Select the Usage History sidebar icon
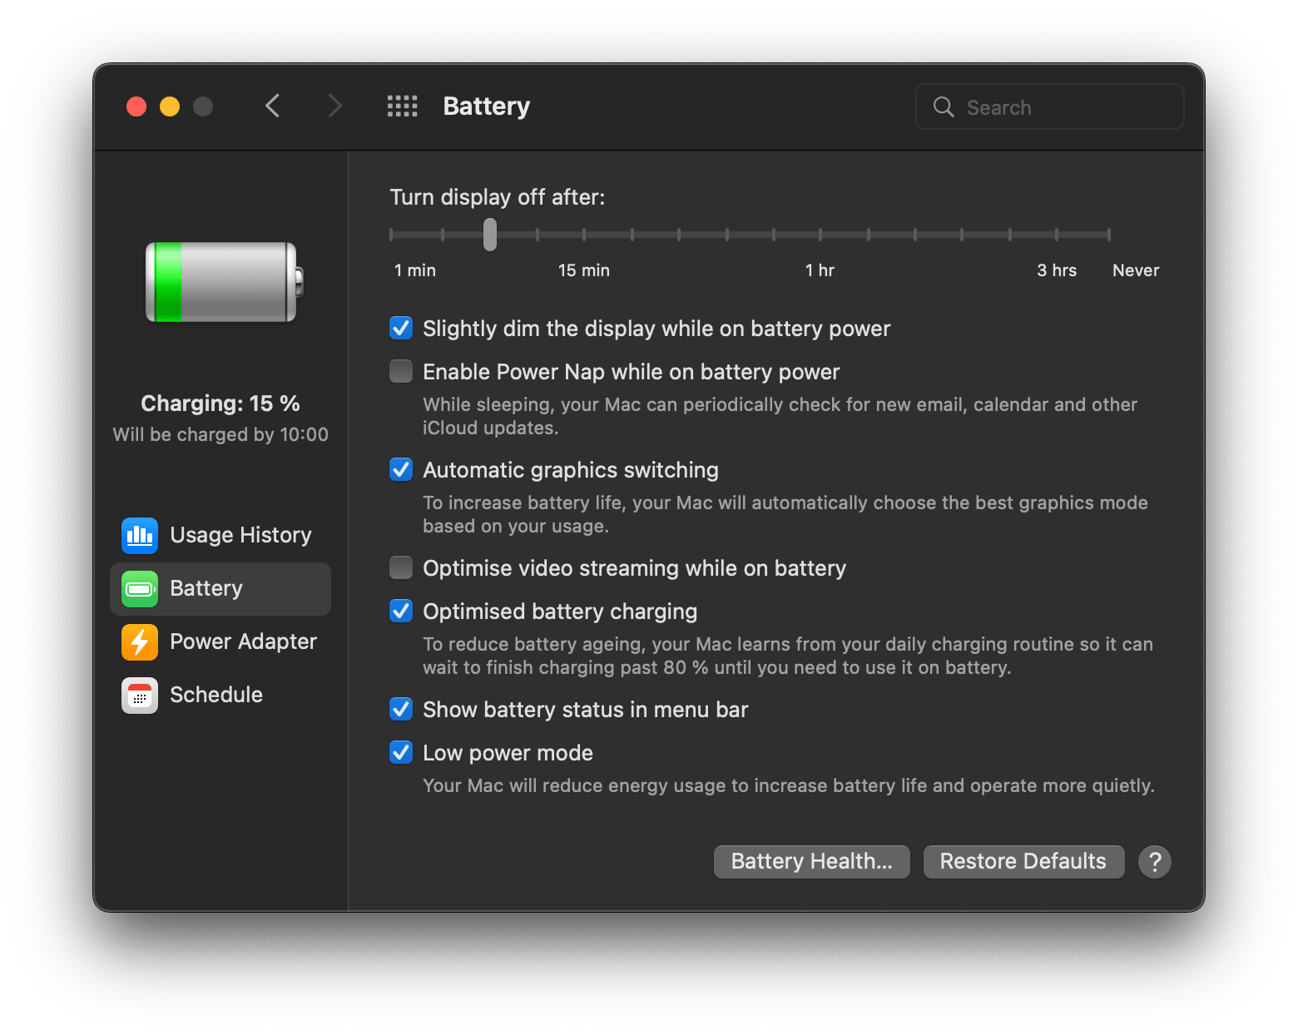 [139, 535]
